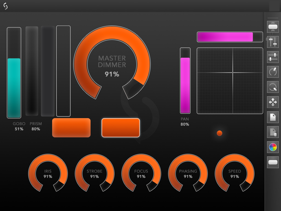This screenshot has height=211, width=281.
Task: Click the STROBE knob
Action: [94, 173]
